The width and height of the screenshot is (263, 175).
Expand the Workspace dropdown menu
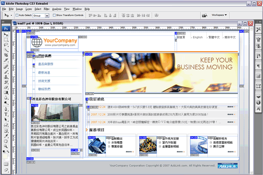coord(219,15)
